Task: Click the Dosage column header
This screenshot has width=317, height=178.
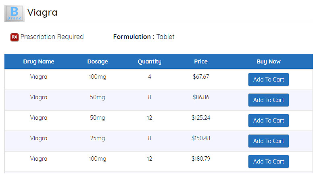Action: (x=98, y=61)
